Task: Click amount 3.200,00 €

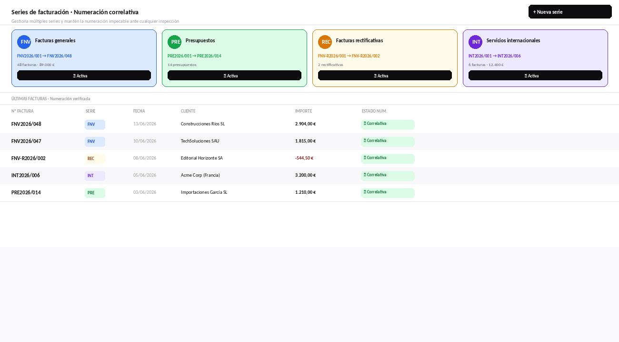Action: 305,175
